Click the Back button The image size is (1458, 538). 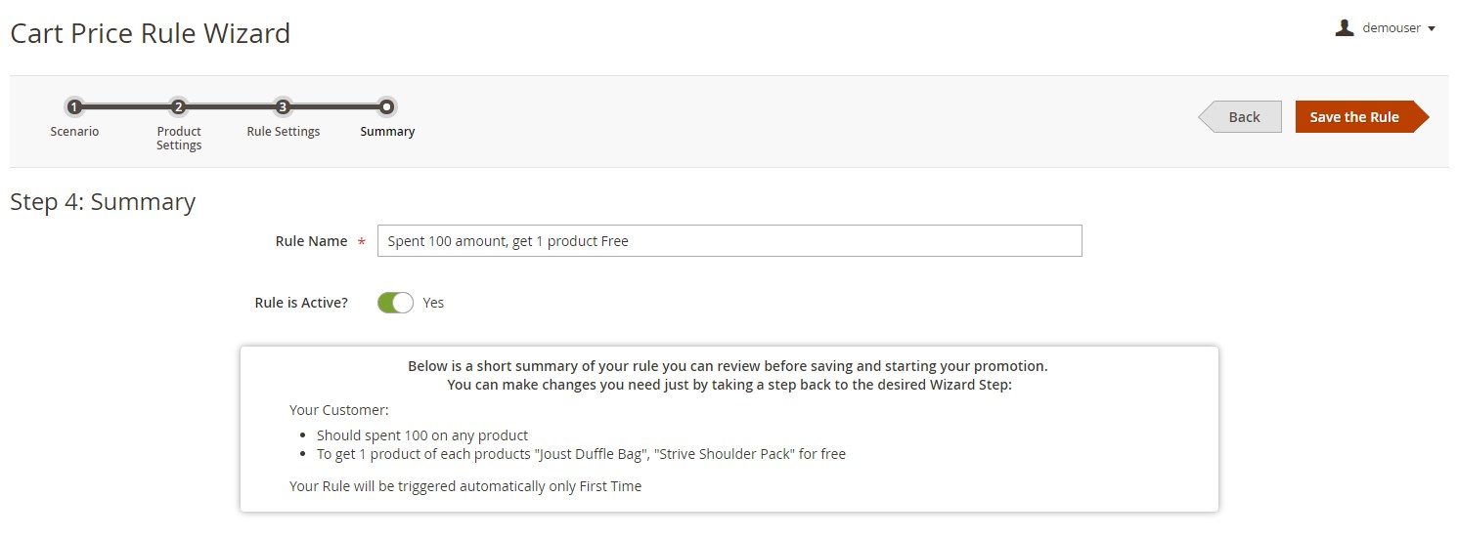click(x=1240, y=116)
